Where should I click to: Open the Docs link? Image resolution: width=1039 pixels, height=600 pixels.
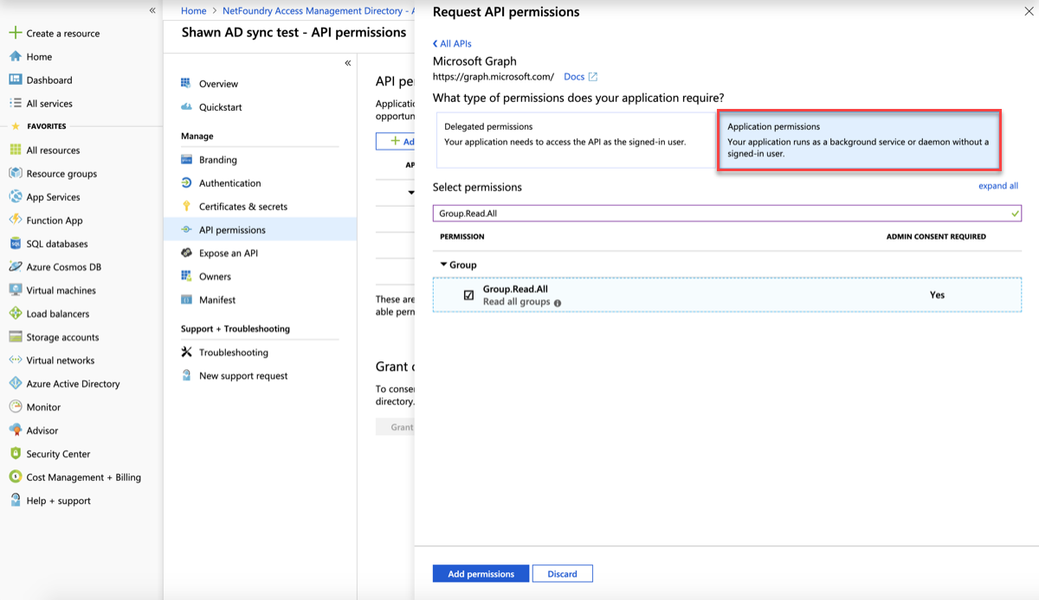580,77
